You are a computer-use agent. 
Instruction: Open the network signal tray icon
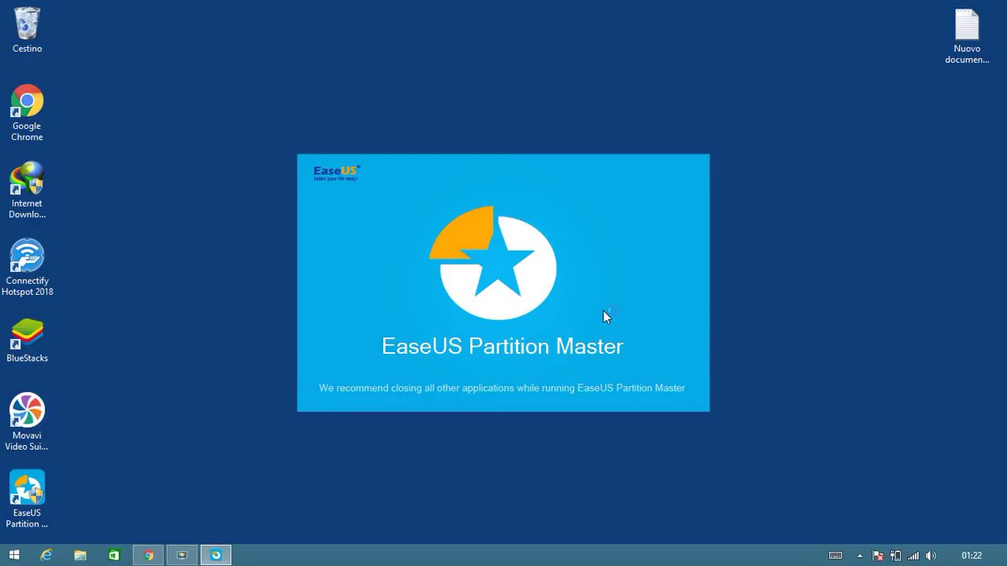tap(913, 556)
